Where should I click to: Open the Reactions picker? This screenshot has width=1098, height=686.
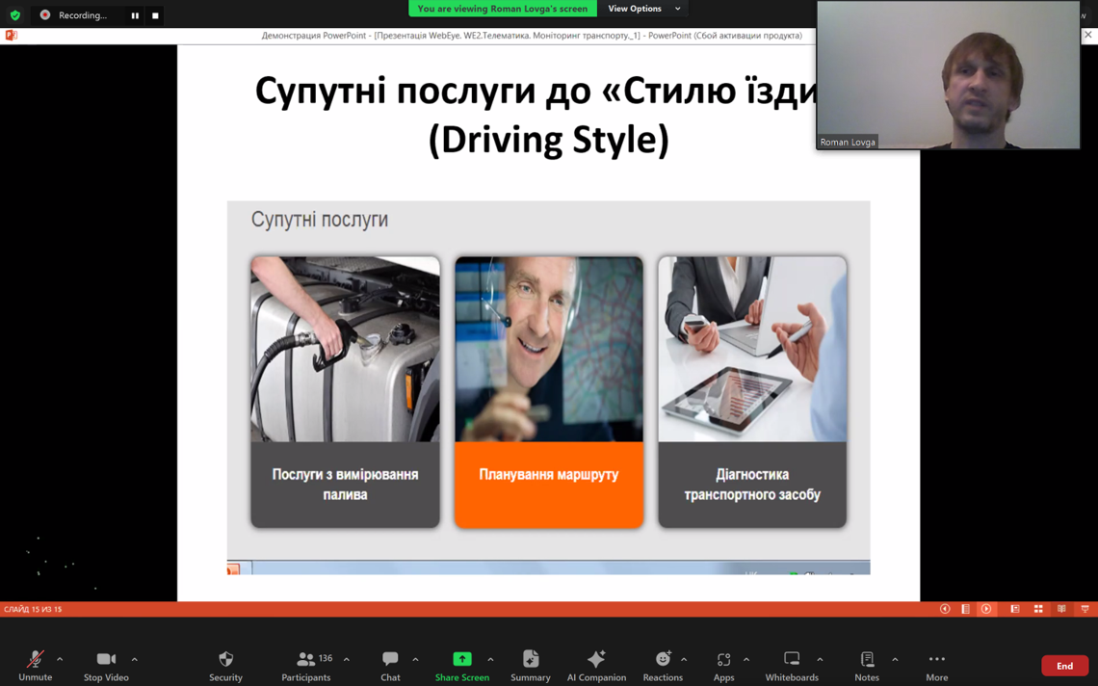coord(663,665)
